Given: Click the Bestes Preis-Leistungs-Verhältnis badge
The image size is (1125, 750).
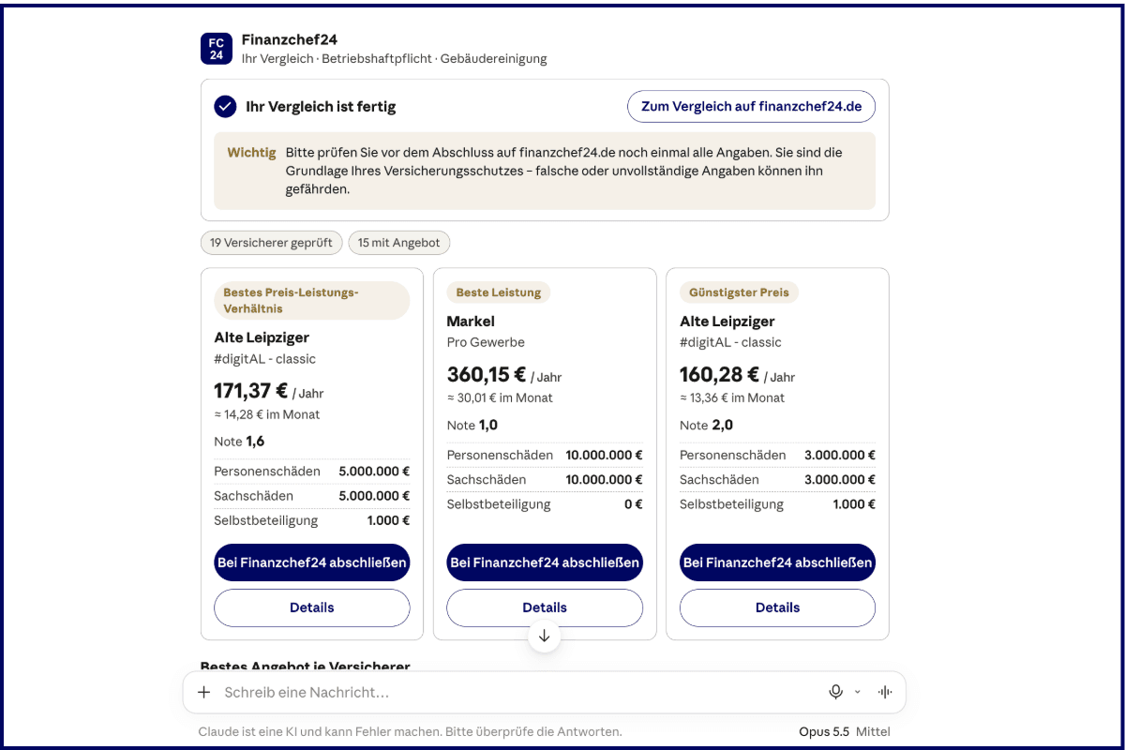Looking at the screenshot, I should (x=312, y=301).
